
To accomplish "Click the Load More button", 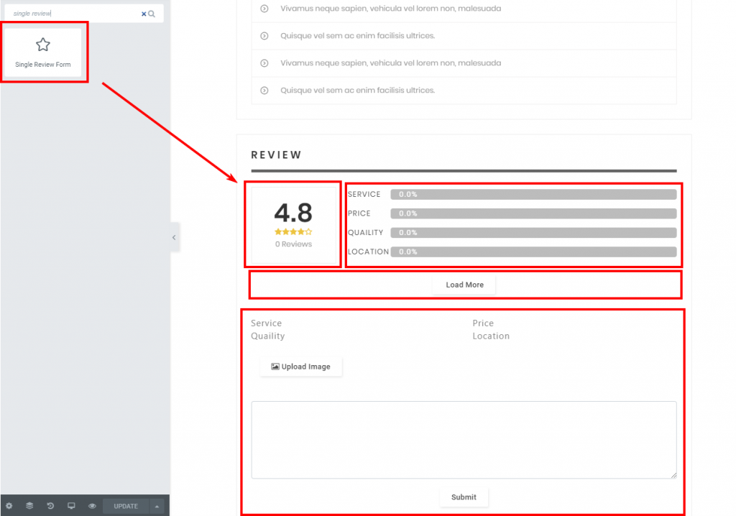I will coord(464,285).
